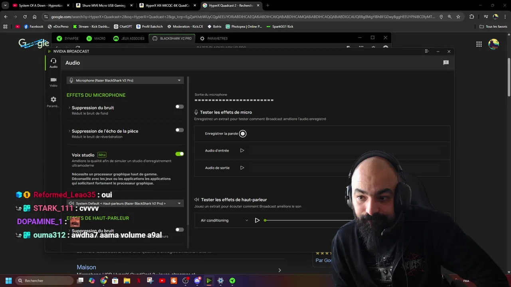Bookmark this page with the star icon
511x287 pixels.
(x=458, y=17)
